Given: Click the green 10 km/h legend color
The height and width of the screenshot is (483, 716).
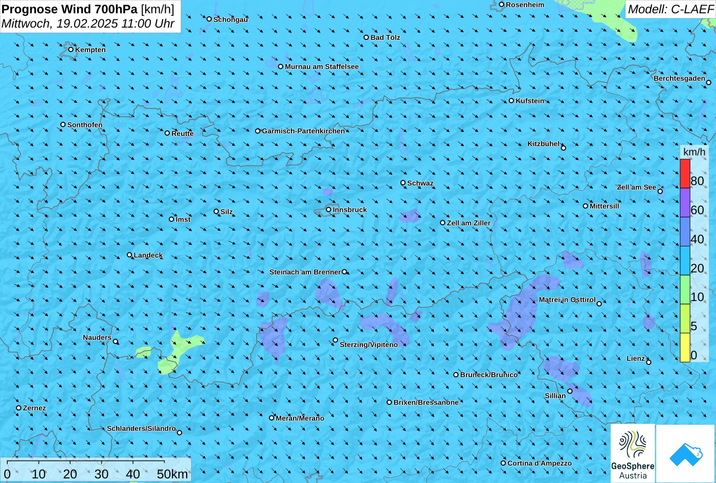Looking at the screenshot, I should pyautogui.click(x=685, y=290).
